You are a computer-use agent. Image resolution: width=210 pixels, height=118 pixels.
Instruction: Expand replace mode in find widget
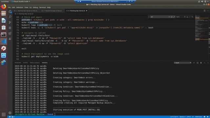pos(149,17)
